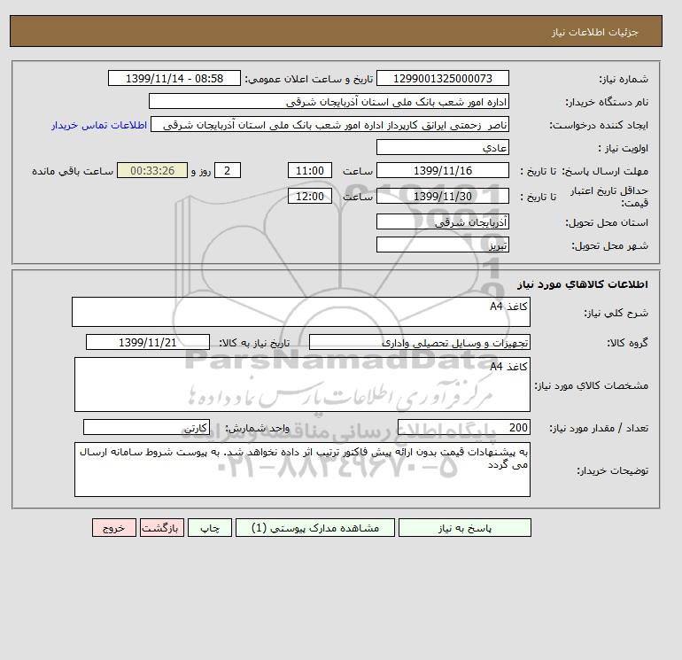682x660 pixels.
Task: Click the توضیحات خریدار label
Action: 612,470
